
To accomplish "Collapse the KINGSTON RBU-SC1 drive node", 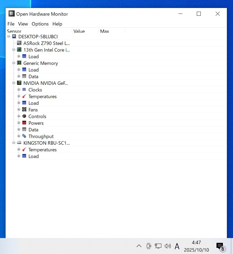I will (14, 143).
